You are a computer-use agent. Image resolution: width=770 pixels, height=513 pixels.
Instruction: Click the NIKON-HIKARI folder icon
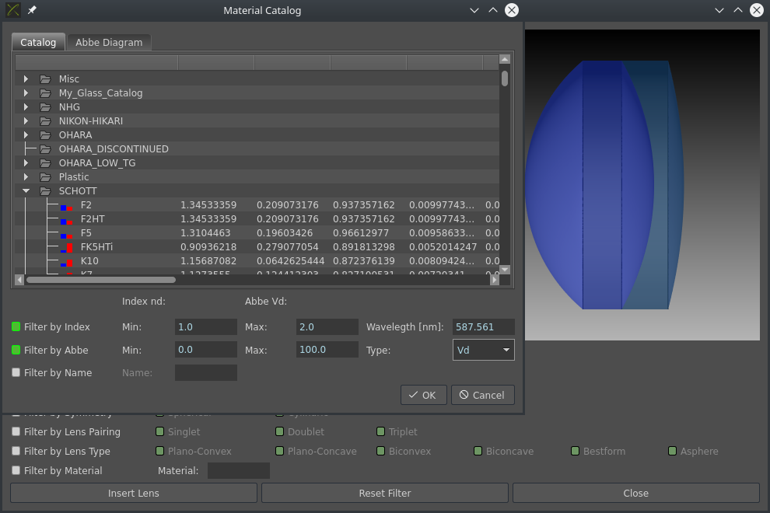[x=46, y=121]
